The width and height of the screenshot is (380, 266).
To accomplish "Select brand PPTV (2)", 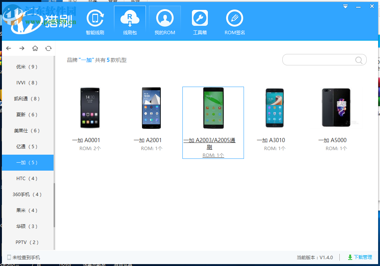I will tap(28, 242).
